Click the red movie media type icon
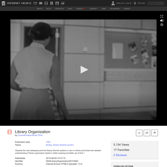167x167 pixels. pyautogui.click(x=10, y=132)
